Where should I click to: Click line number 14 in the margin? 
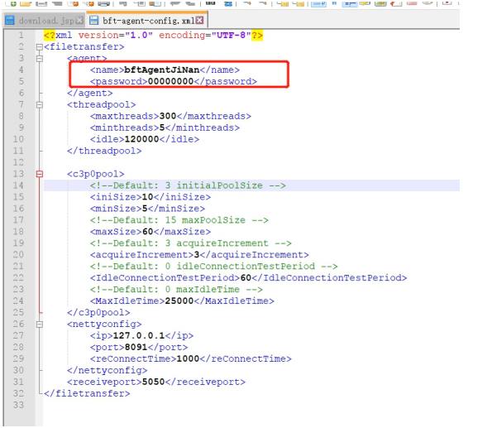[18, 185]
